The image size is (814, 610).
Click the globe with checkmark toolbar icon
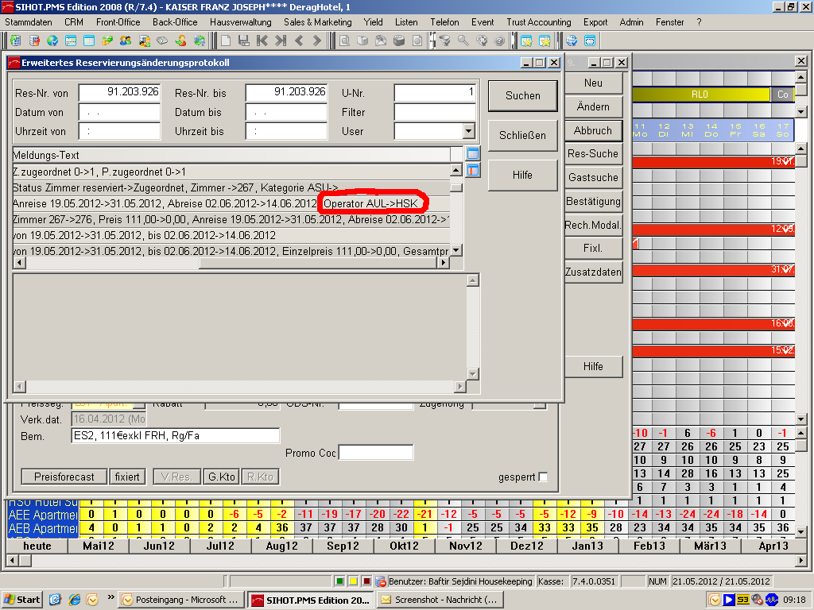coord(52,41)
